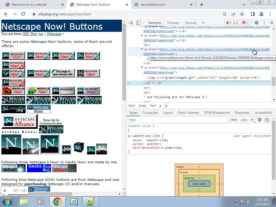Open the Chrome profile avatar
Screen dimensions: 276x207
tap(261, 14)
